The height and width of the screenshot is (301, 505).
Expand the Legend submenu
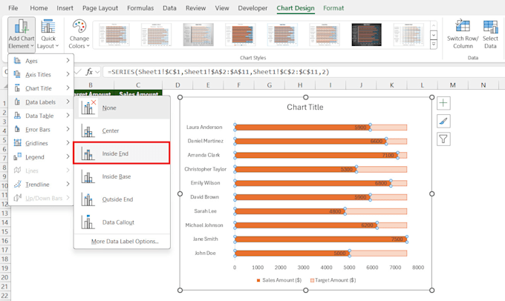pos(35,157)
